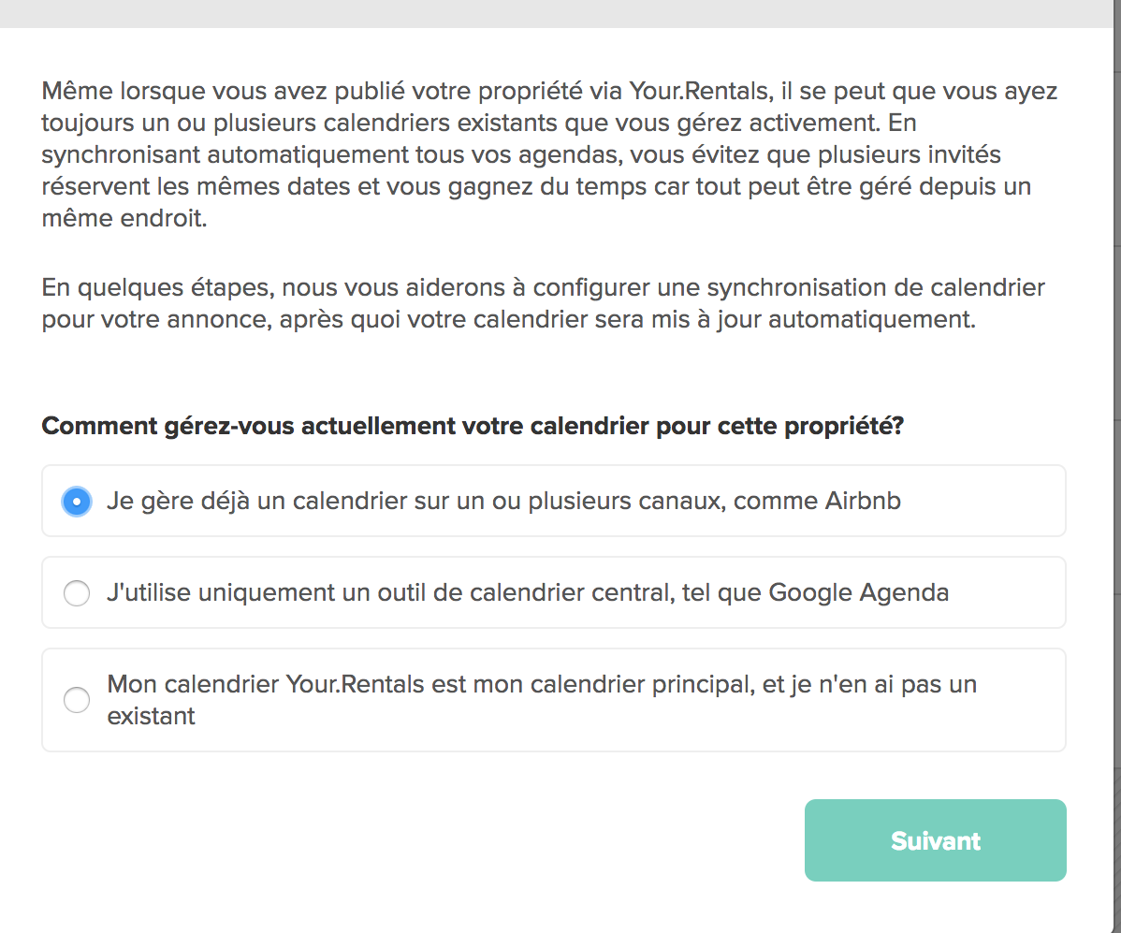The height and width of the screenshot is (933, 1121).
Task: Click the heading 'Comment gérez-vous actuellement votre calendrier'
Action: coord(473,426)
